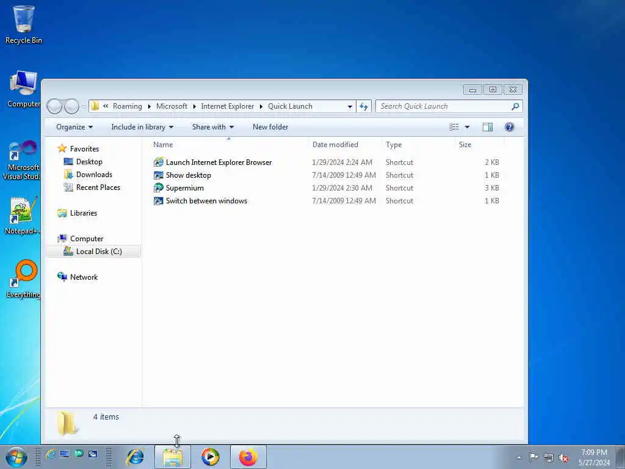
Task: Open Downloads in the navigation pane
Action: coord(94,174)
